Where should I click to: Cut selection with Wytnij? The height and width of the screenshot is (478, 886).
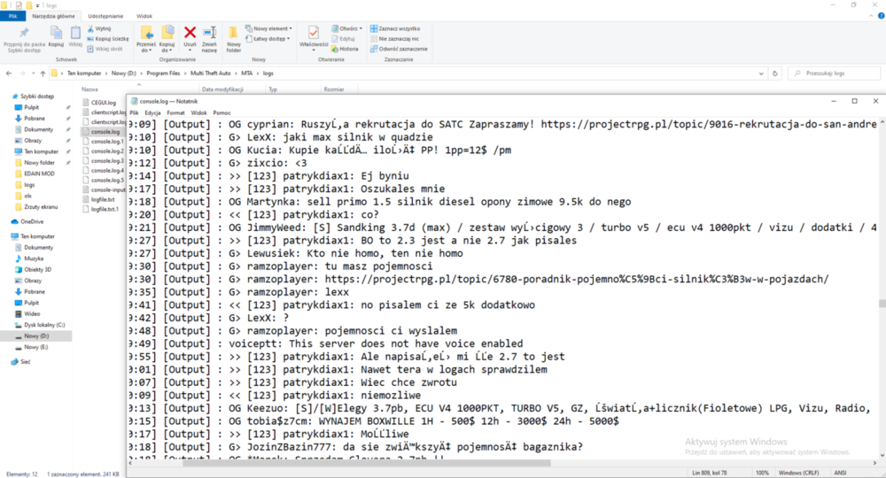pyautogui.click(x=99, y=28)
